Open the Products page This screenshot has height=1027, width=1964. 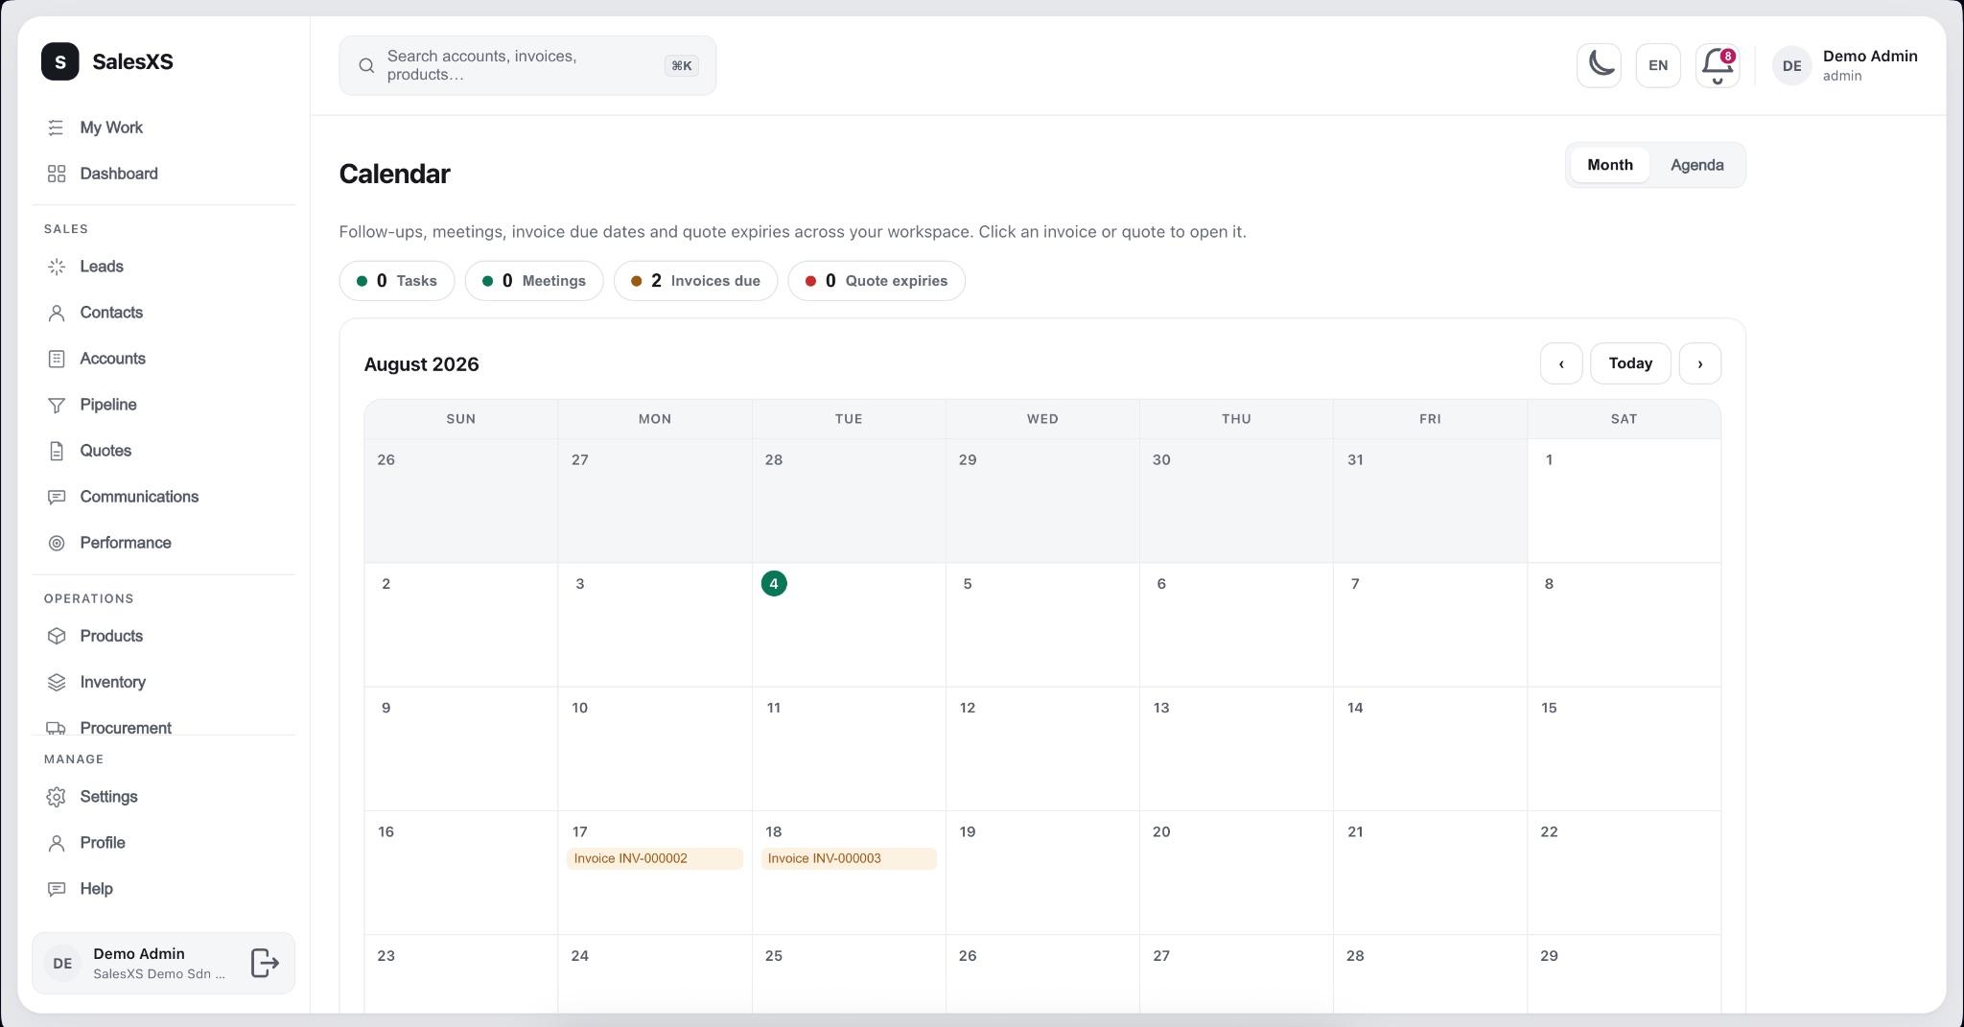coord(163,636)
